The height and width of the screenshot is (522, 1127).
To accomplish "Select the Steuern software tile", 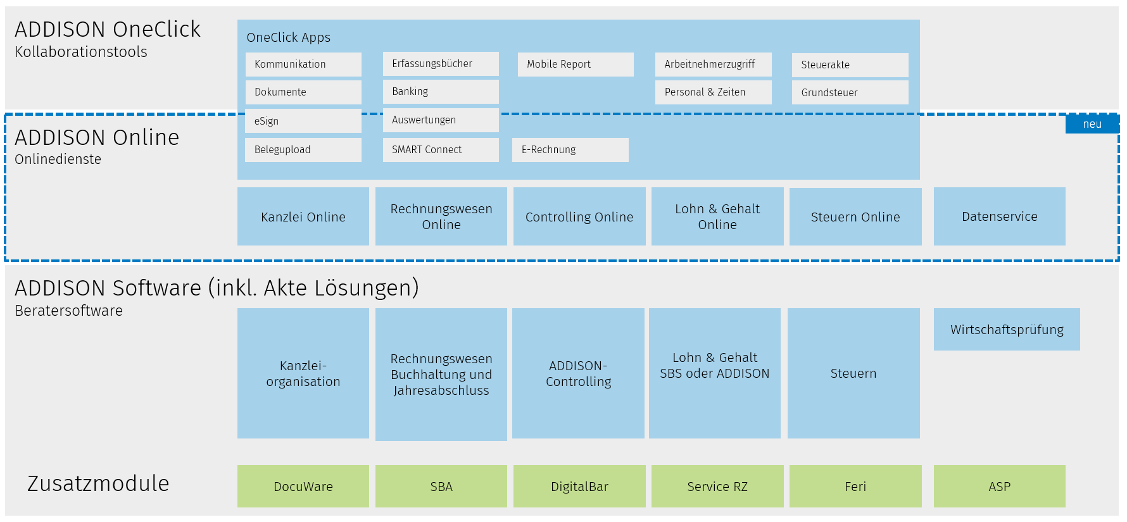I will [853, 373].
